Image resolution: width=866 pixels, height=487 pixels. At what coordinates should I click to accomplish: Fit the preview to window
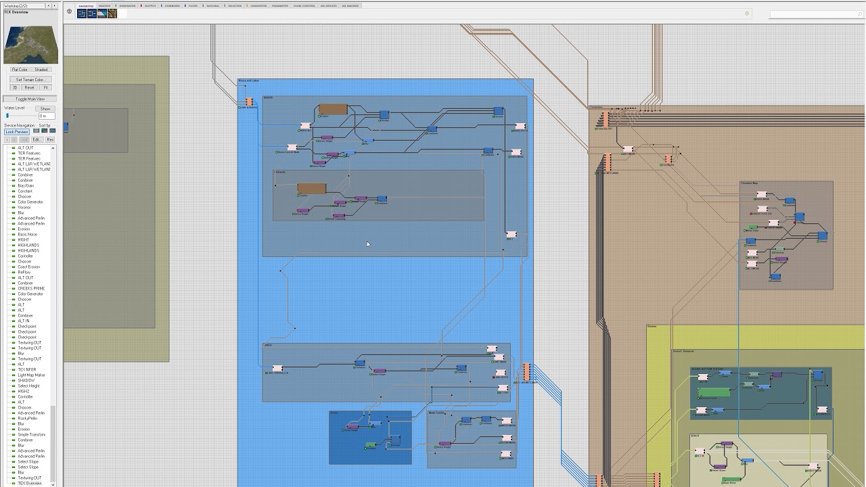tap(46, 87)
